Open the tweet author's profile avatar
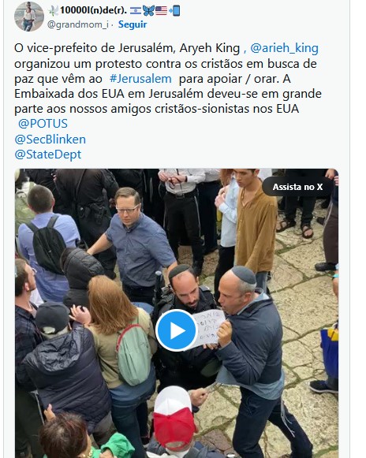Image resolution: width=366 pixels, height=458 pixels. [x=29, y=17]
